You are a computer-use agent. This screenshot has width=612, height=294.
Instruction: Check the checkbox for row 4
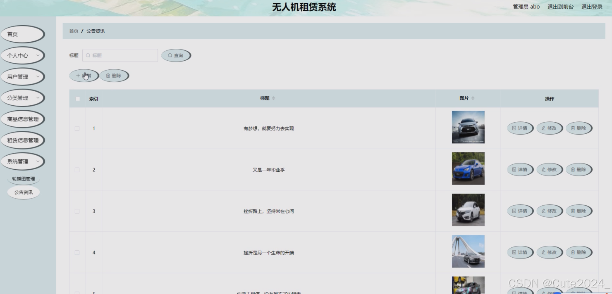[77, 252]
